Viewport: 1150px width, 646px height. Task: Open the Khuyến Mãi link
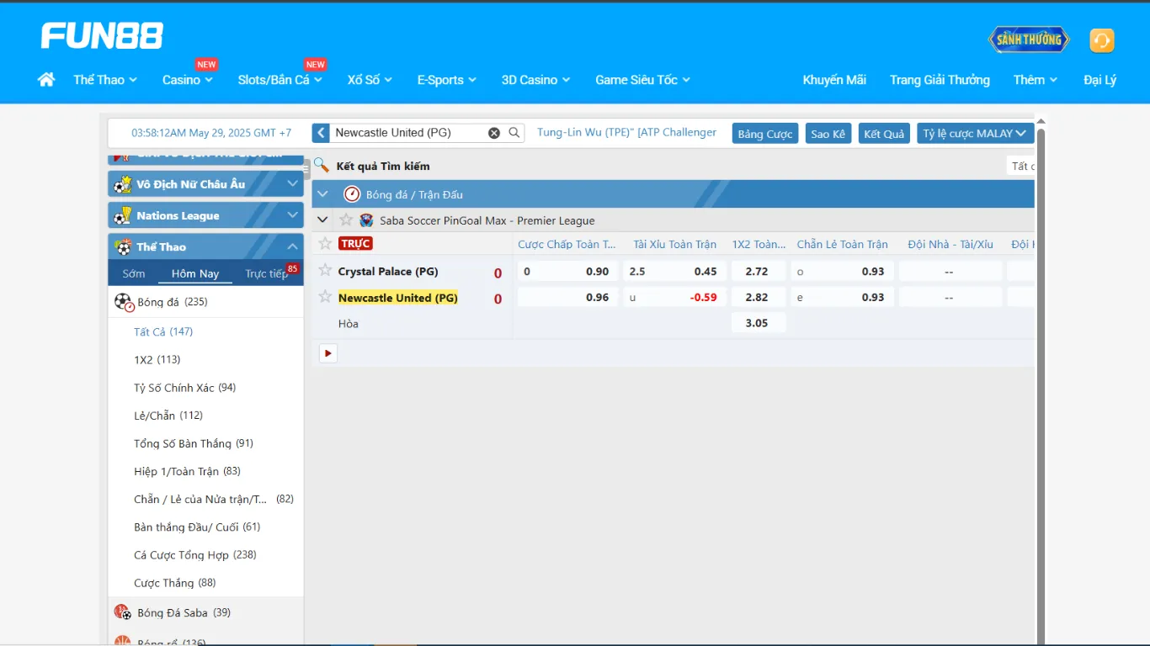(x=833, y=80)
